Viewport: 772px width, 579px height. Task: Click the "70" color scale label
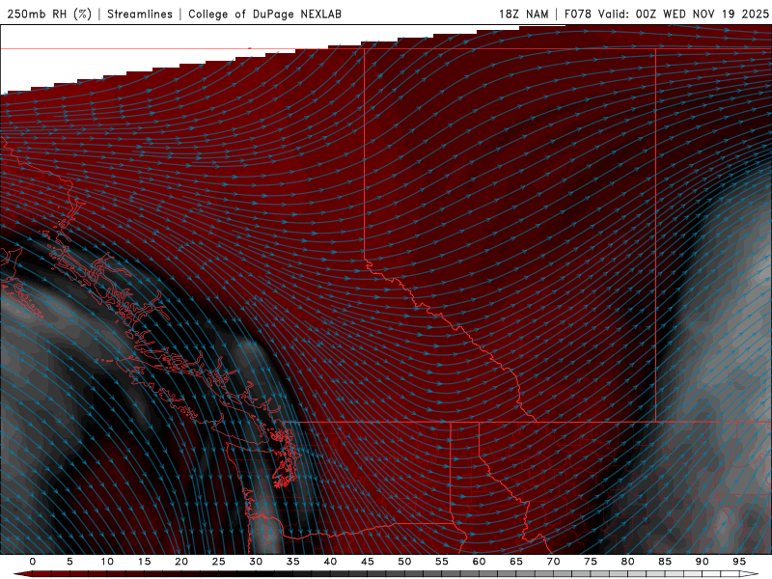tap(553, 562)
